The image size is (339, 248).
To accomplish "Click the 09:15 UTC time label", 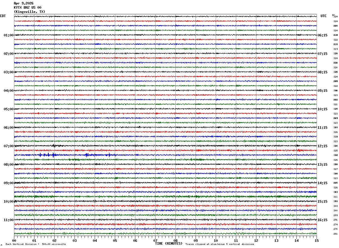I will coord(322,91).
